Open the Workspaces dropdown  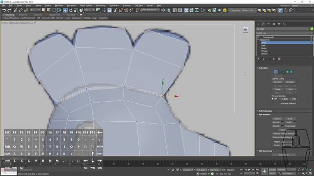tap(302, 5)
